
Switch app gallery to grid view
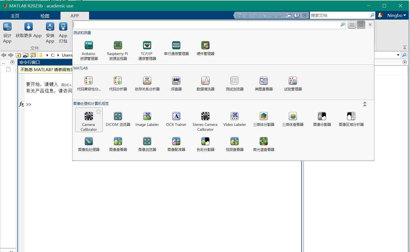tap(361, 25)
